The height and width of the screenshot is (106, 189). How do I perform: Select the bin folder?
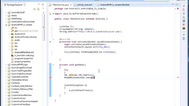(x=16, y=43)
